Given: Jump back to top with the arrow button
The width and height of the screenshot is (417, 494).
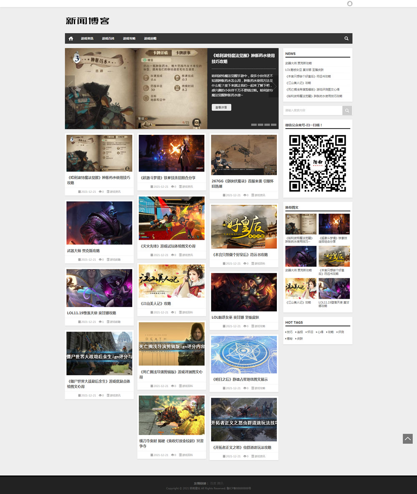Looking at the screenshot, I should coord(407,439).
